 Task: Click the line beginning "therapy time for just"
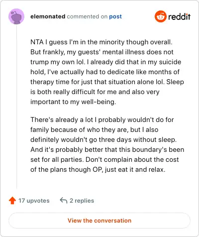pyautogui.click(x=107, y=82)
